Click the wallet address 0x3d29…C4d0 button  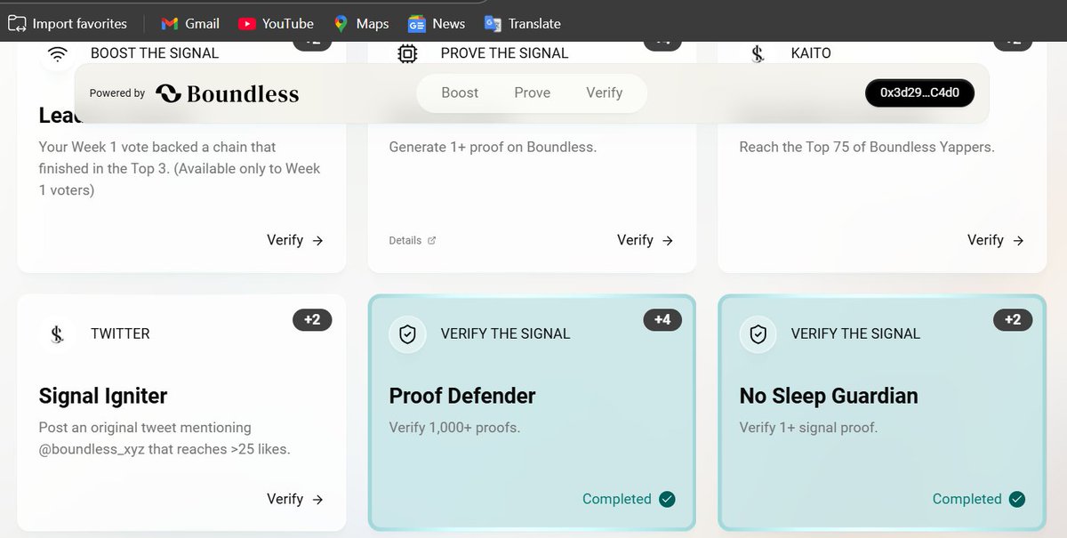pos(919,92)
